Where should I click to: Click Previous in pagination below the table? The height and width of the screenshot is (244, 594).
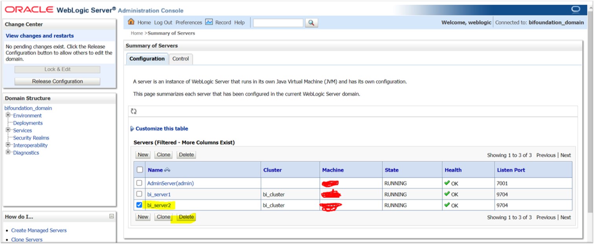tap(546, 217)
